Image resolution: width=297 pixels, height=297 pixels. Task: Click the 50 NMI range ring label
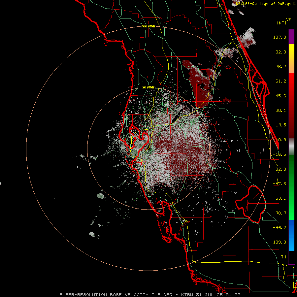[x=148, y=87]
